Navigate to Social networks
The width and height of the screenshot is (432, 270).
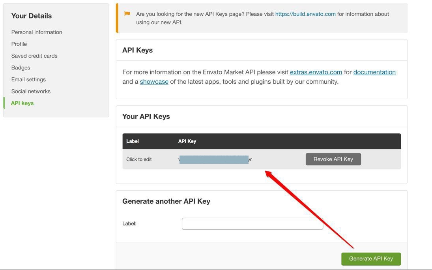(31, 91)
